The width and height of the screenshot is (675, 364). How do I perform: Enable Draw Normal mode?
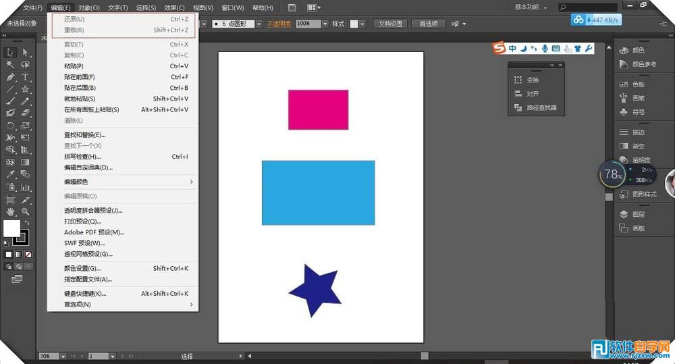(9, 267)
